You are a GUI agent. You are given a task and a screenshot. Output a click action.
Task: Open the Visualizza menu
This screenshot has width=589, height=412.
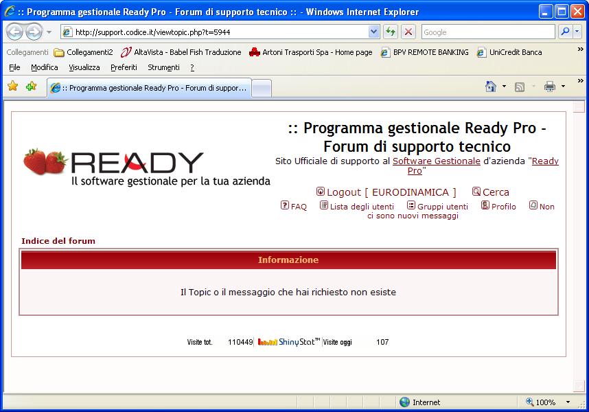point(84,67)
